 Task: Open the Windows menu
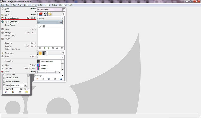coord(63,5)
